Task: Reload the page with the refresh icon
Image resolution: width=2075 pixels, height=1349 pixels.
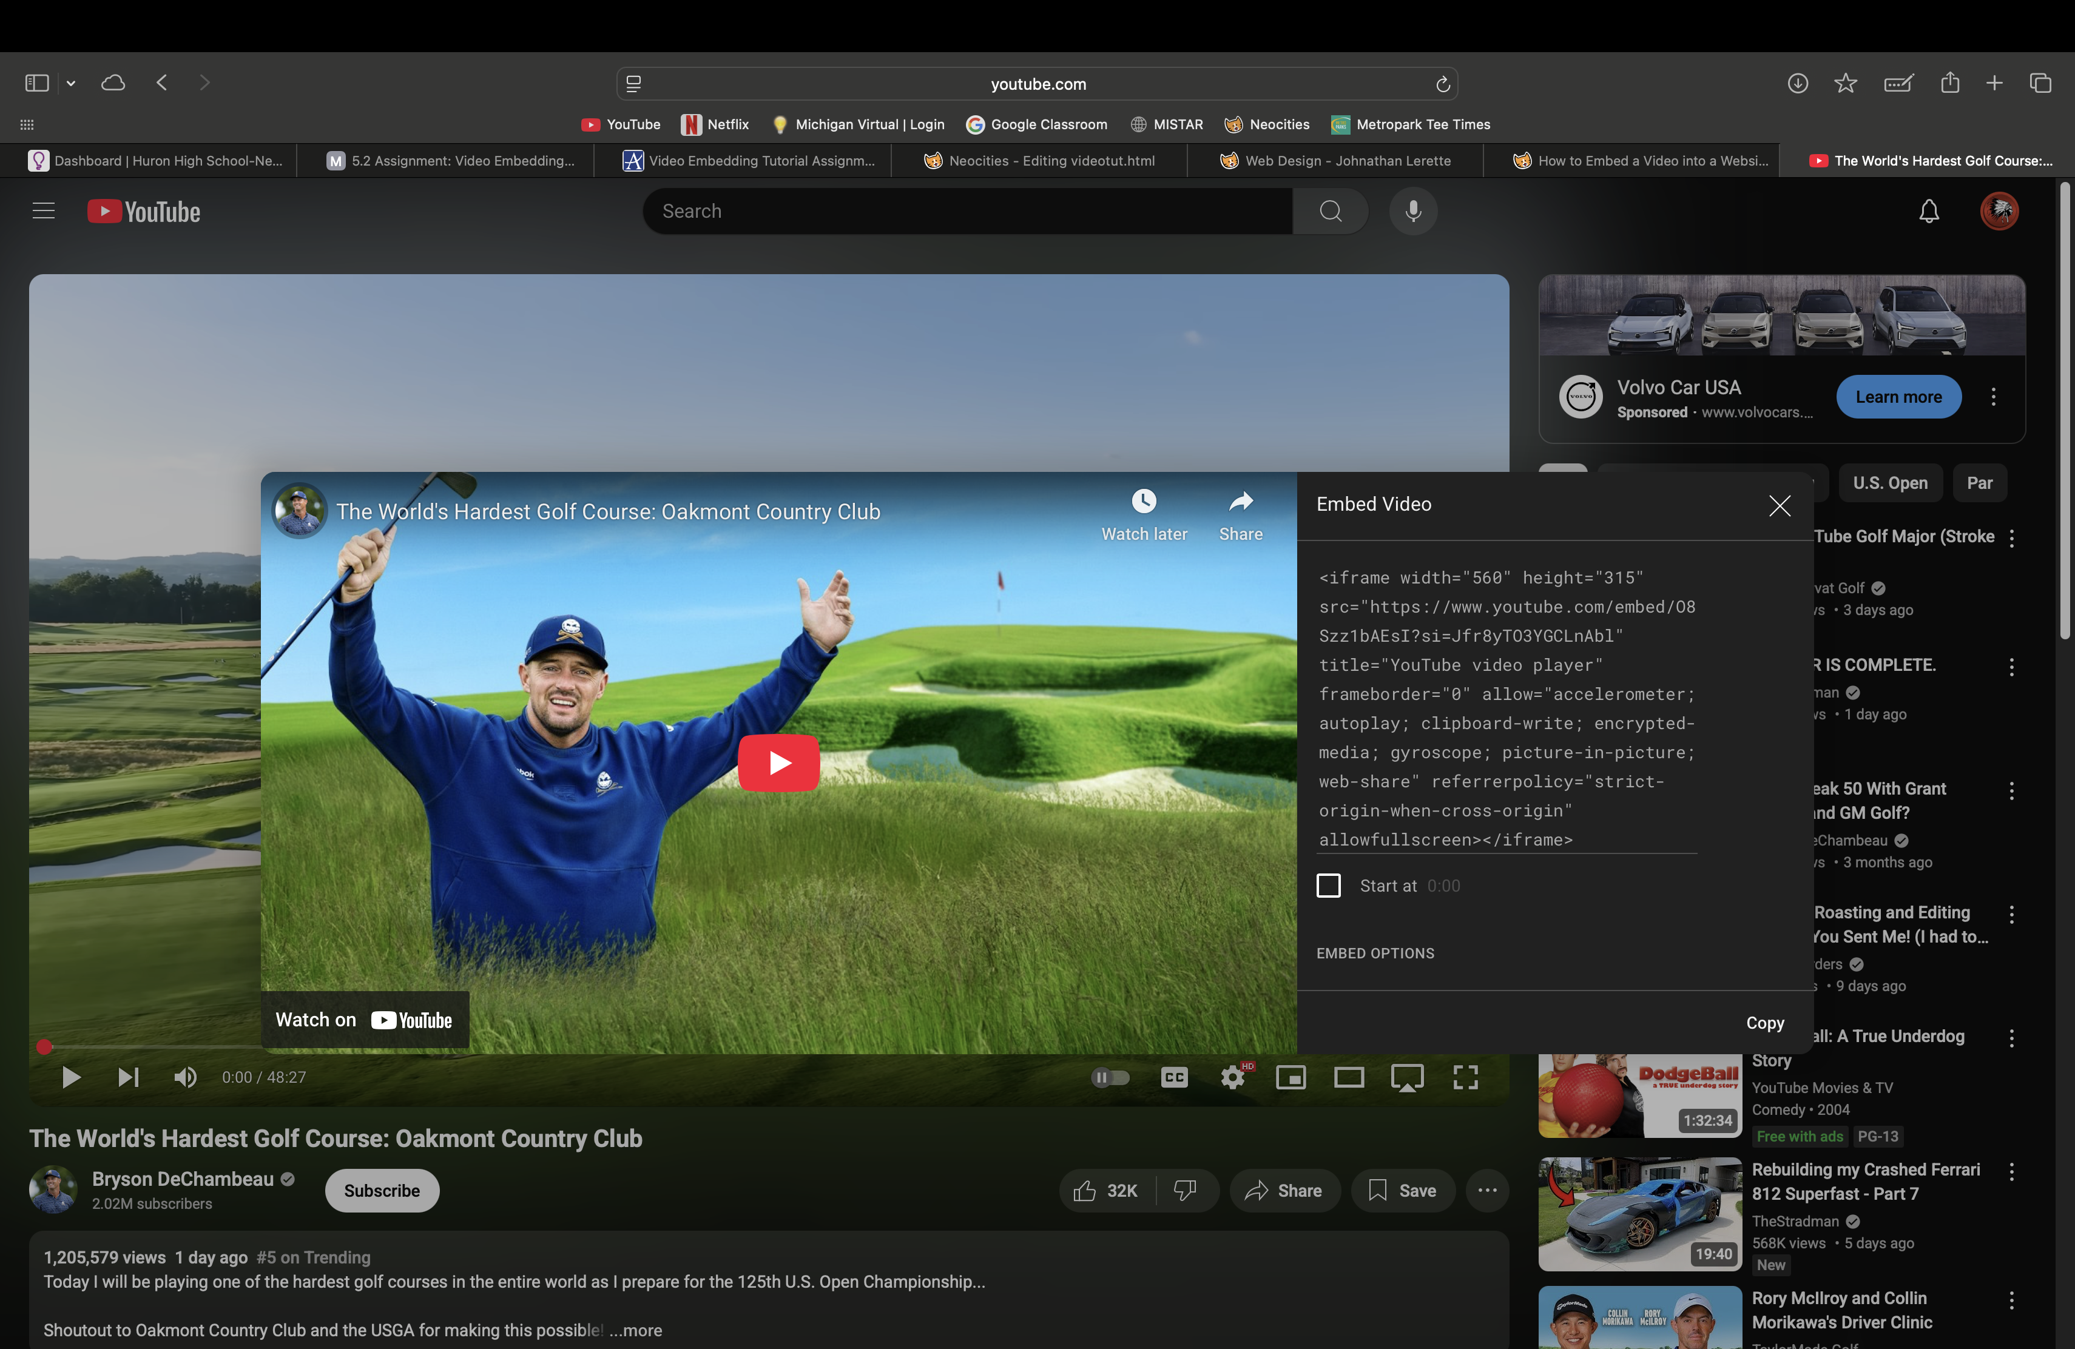Action: click(1443, 84)
